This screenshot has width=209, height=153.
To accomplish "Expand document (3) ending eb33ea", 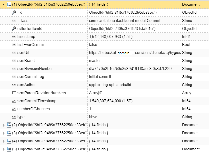I will coord(4,133).
